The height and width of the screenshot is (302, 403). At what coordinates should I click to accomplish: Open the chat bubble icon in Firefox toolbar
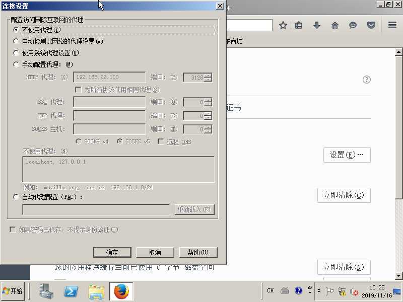353,25
